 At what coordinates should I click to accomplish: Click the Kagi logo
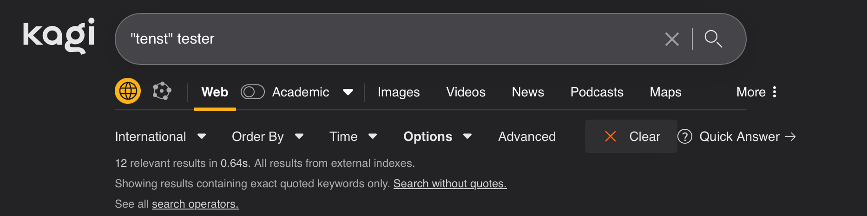click(59, 36)
